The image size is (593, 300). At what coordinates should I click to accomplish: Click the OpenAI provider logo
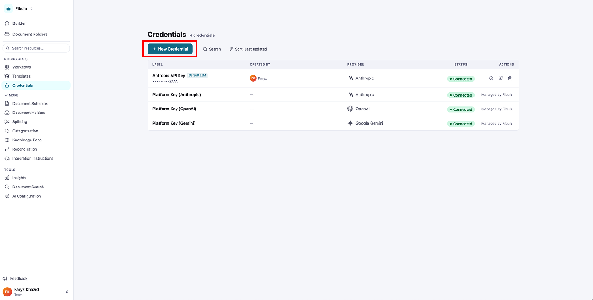[351, 109]
